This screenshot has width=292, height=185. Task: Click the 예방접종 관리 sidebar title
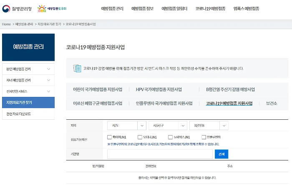tap(28, 47)
